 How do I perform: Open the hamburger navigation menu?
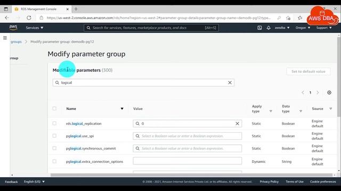tap(5, 38)
